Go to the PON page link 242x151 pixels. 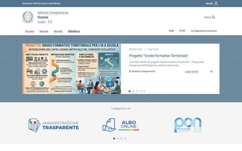[171, 31]
